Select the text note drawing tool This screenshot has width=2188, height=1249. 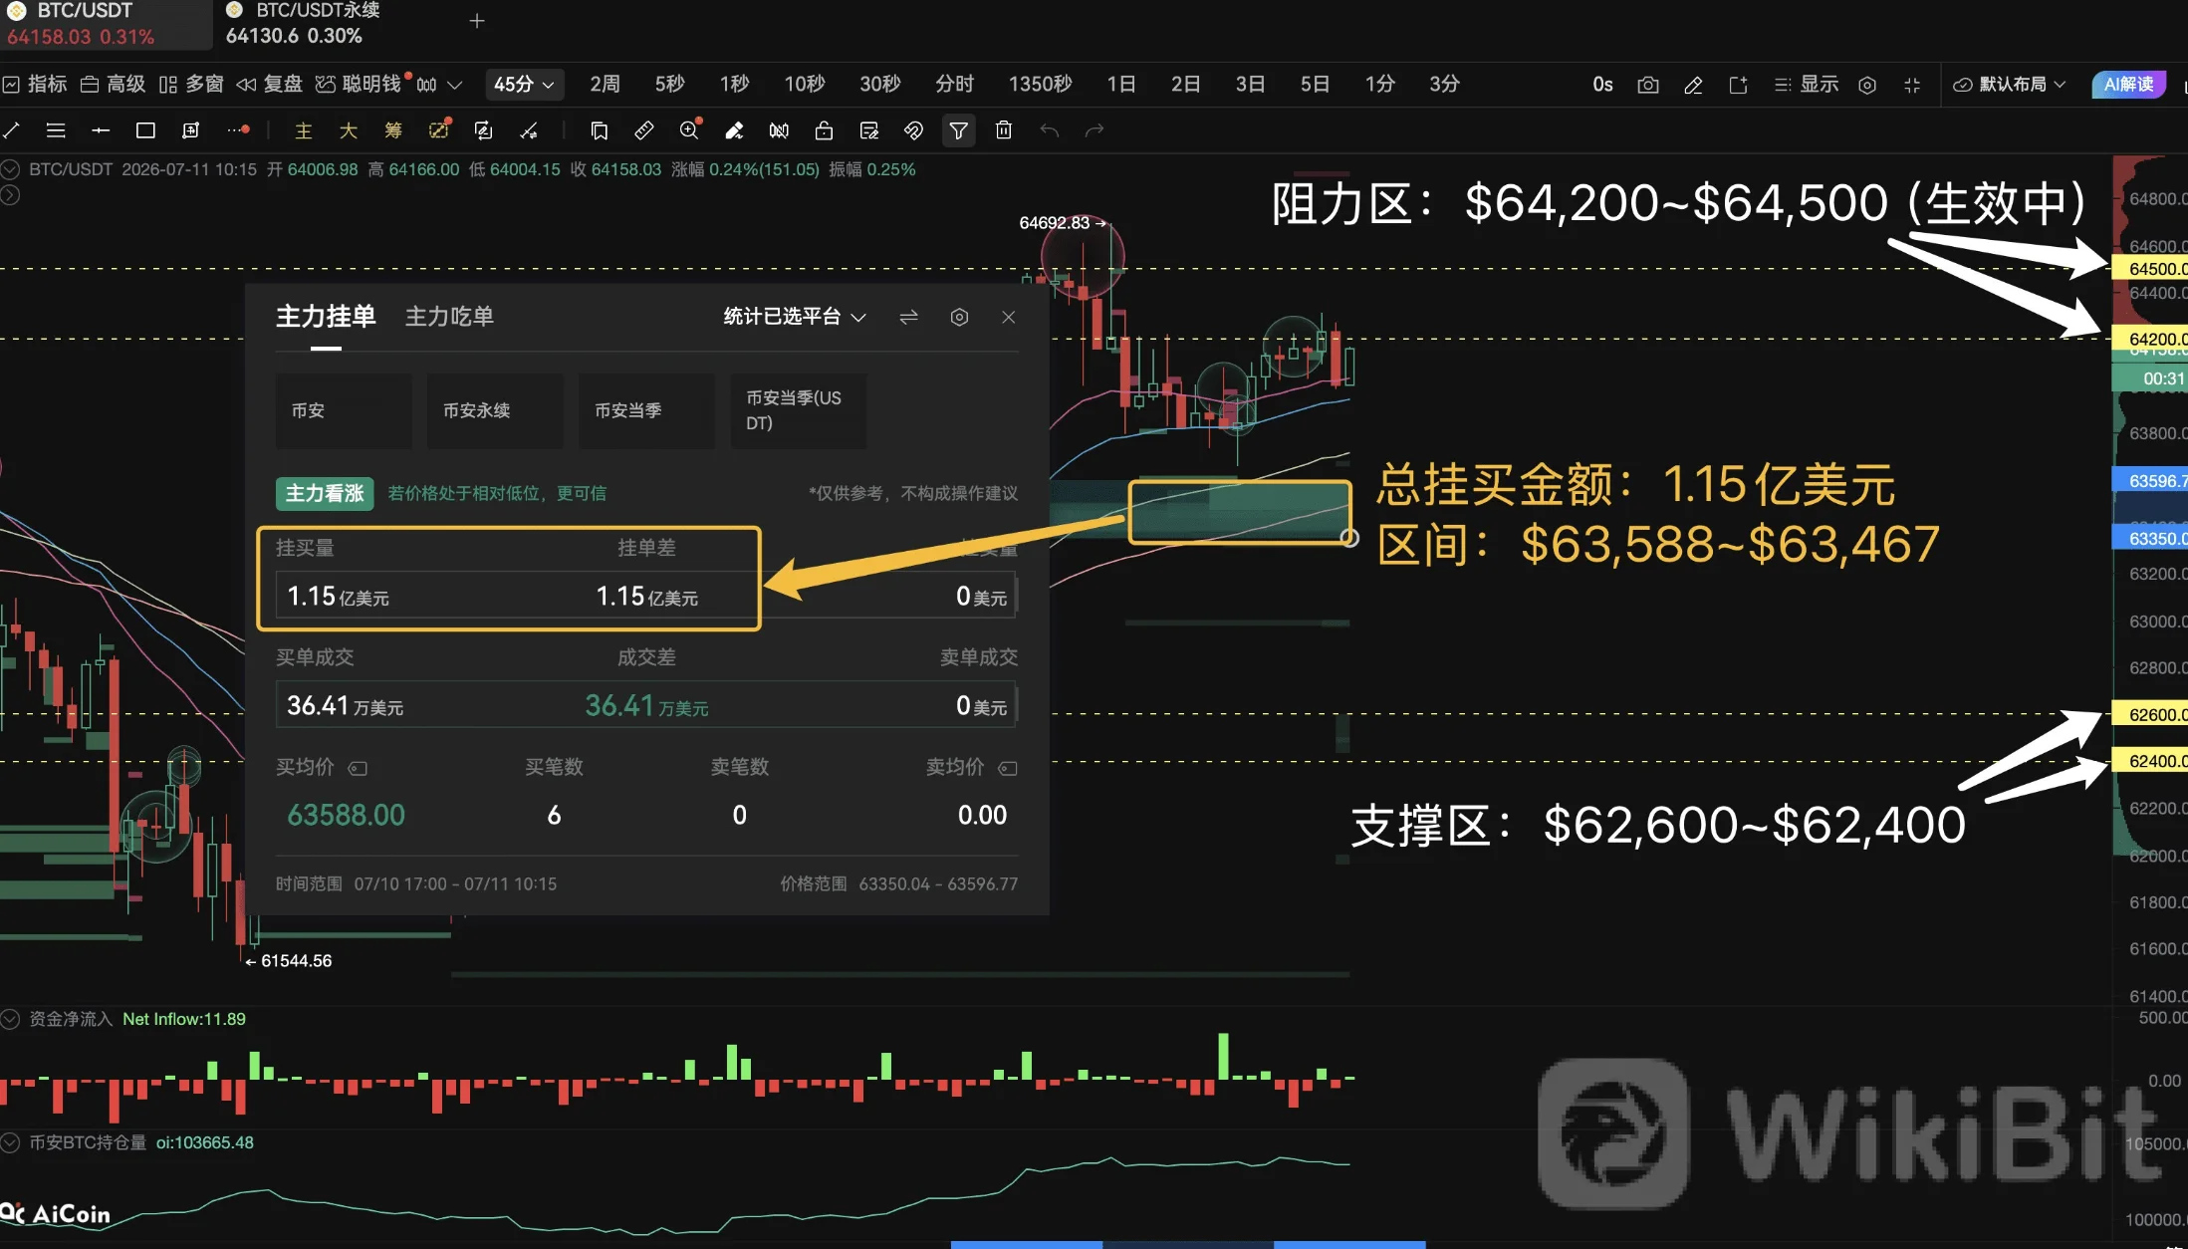[190, 130]
